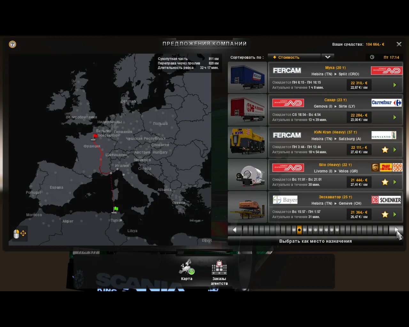Toggle the star on the KVN Kran offer
Viewport: 409px width, 327px height.
tap(385, 149)
